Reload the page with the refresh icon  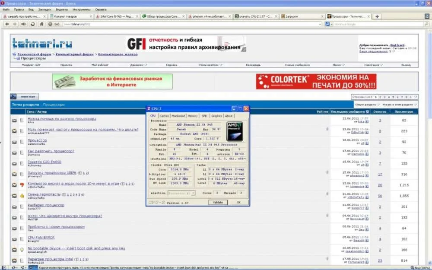click(x=32, y=24)
